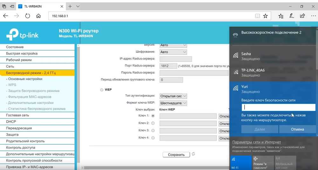The height and width of the screenshot is (170, 318).
Task: Select Родительский контроль in sidebar
Action: (x=25, y=141)
